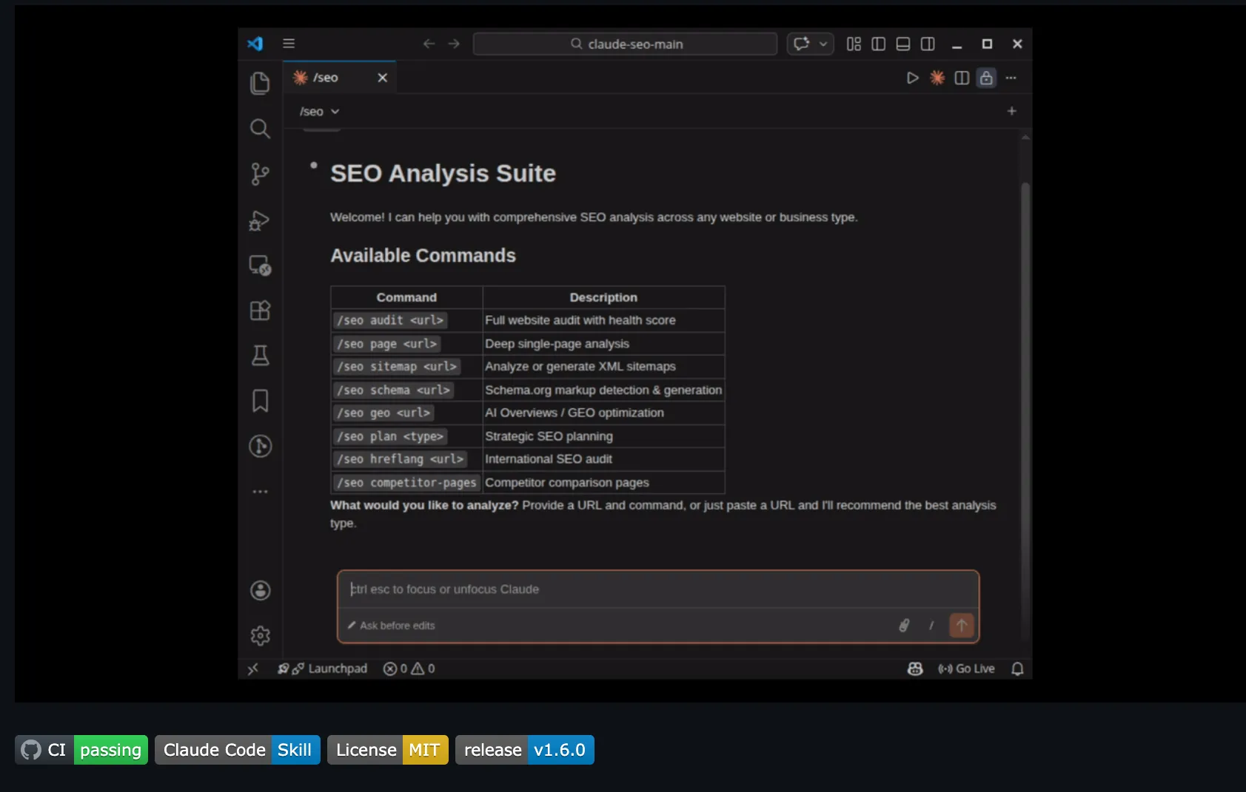This screenshot has height=792, width=1246.
Task: Click the SEO Analysis Suite heading
Action: point(443,173)
